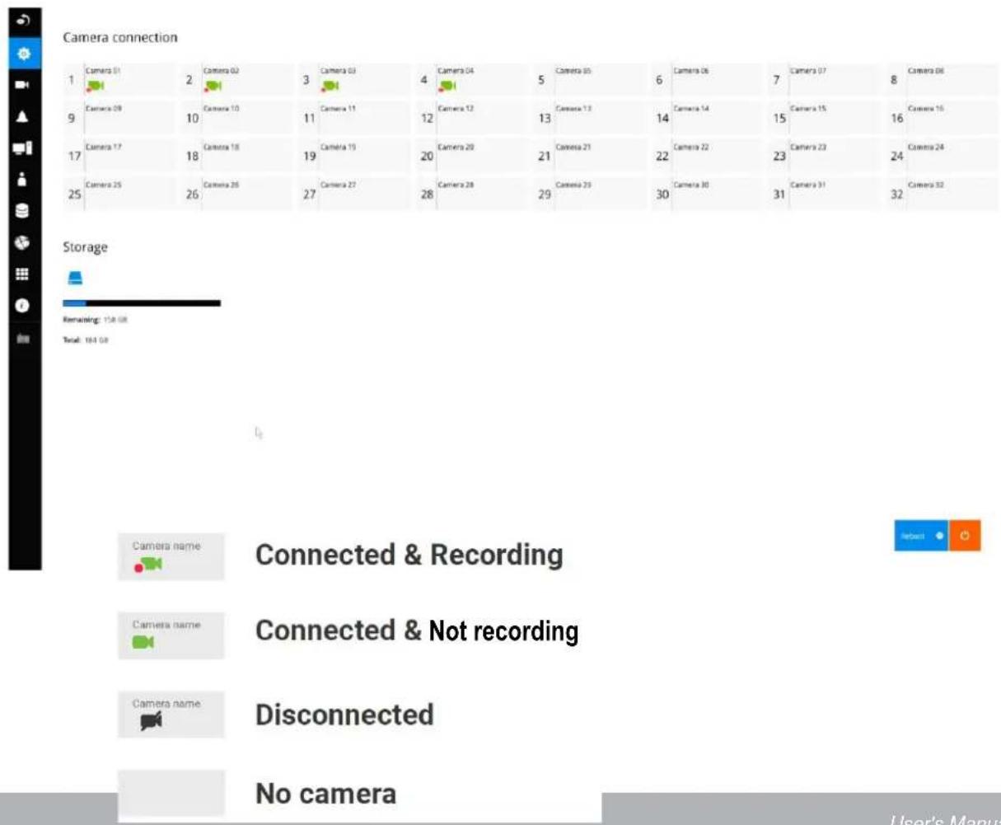
Task: Click the blue storage disk icon
Action: point(75,279)
